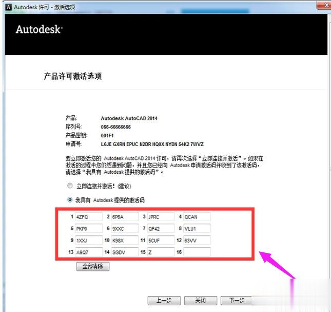Click activation code field 11 containing 5CUF

(161, 241)
